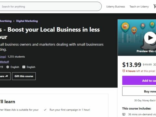156x117 pixels.
Task: Open the ratings link
Action: [3, 57]
